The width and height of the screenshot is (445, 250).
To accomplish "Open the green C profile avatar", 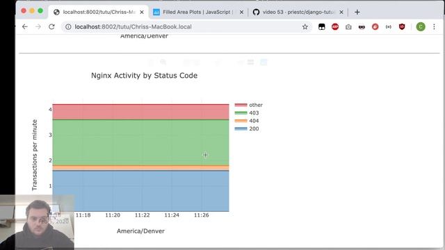I will (421, 26).
